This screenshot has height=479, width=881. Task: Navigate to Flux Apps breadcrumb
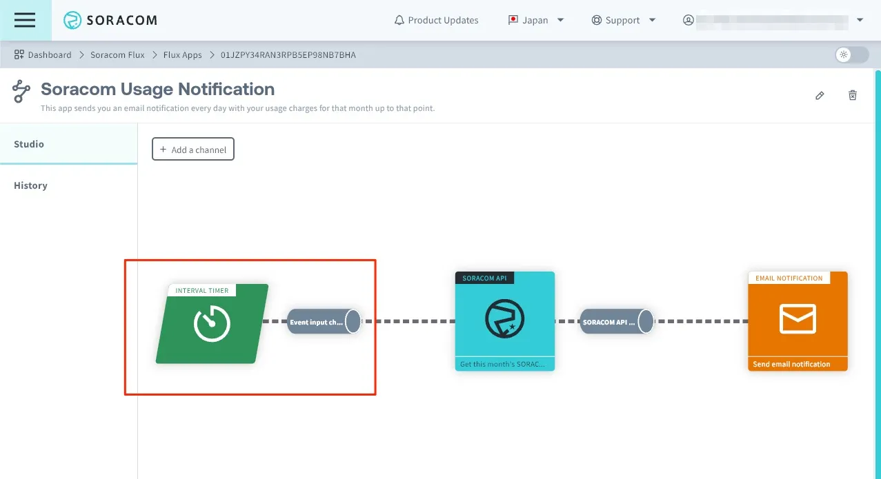183,54
